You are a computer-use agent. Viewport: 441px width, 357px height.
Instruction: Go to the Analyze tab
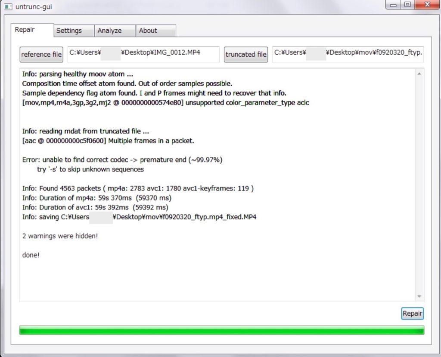tap(109, 31)
